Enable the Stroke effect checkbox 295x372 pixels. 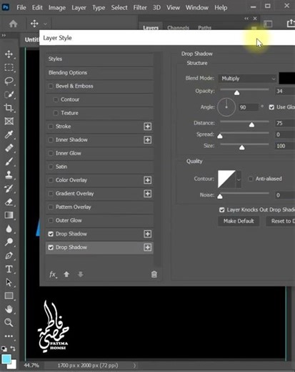pos(51,127)
